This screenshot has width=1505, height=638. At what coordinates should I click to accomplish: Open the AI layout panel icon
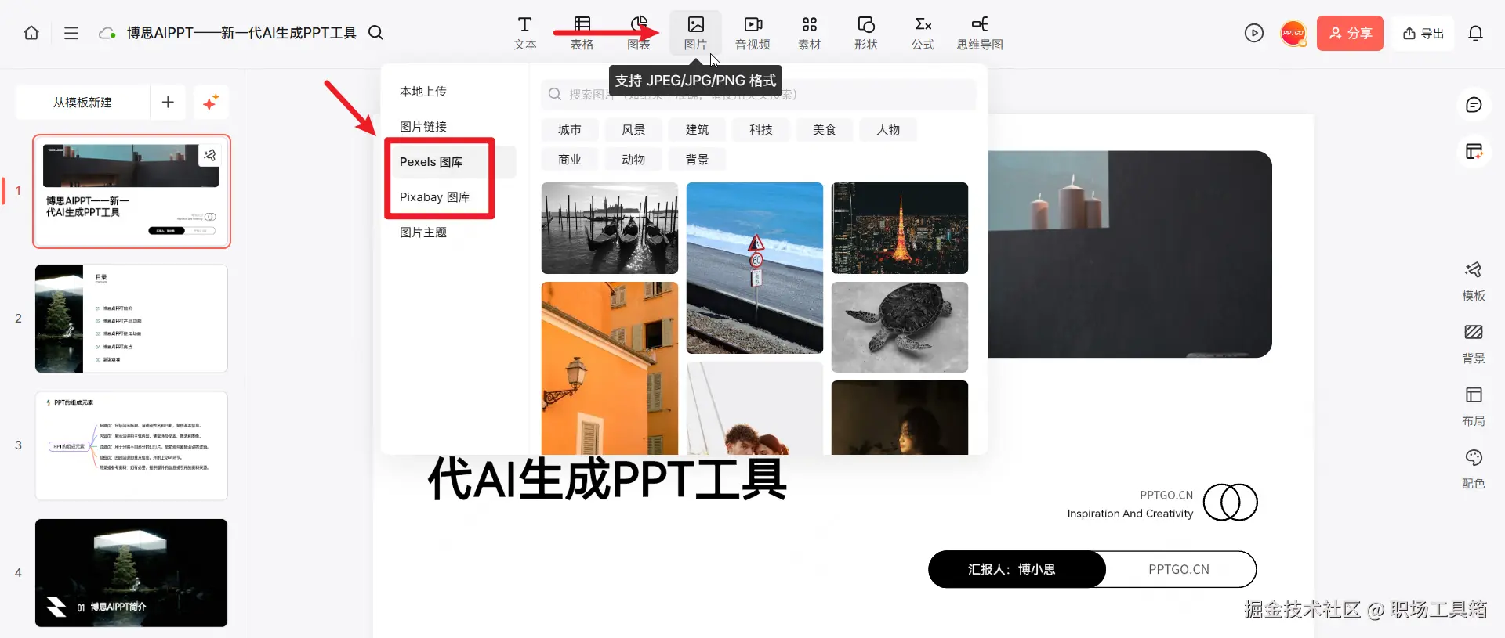[1474, 151]
